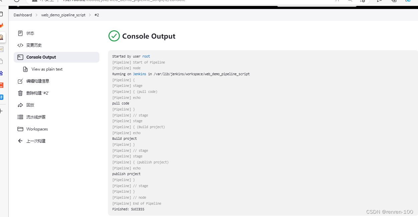The height and width of the screenshot is (217, 418).
Task: Click View as plain text document icon
Action: coord(25,69)
